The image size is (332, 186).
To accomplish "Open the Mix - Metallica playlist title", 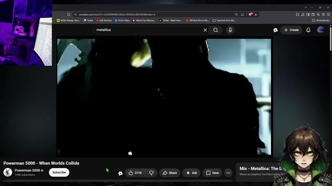I will (262, 168).
